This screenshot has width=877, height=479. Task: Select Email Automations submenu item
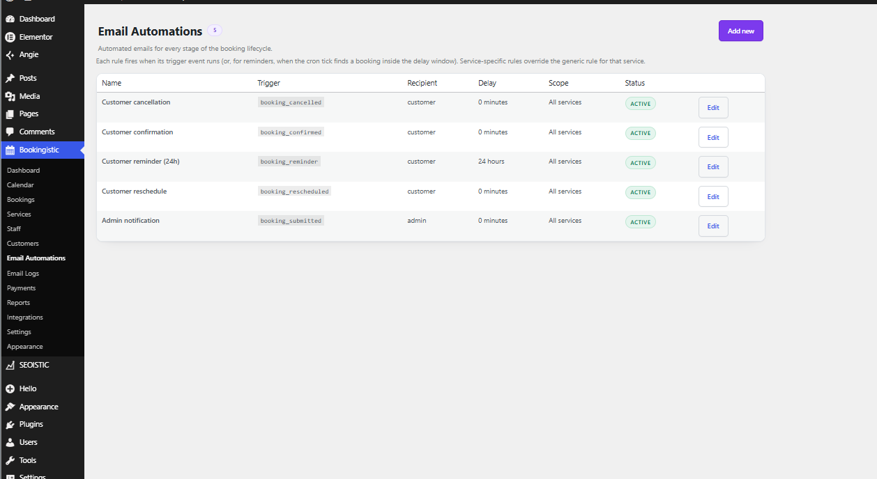(x=36, y=258)
